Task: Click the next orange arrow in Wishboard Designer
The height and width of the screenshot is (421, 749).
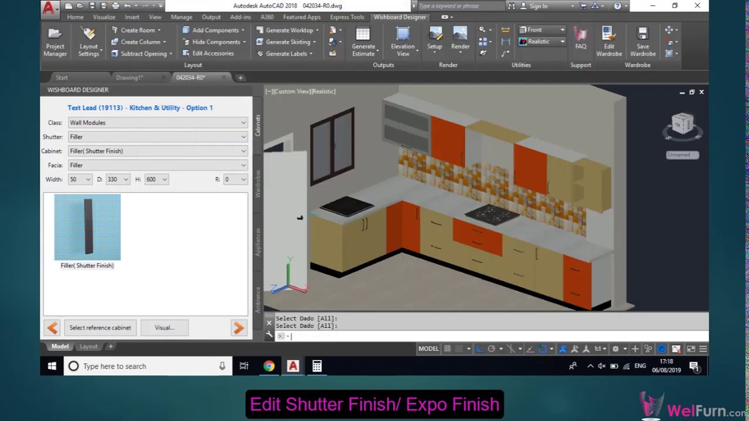Action: pyautogui.click(x=238, y=328)
